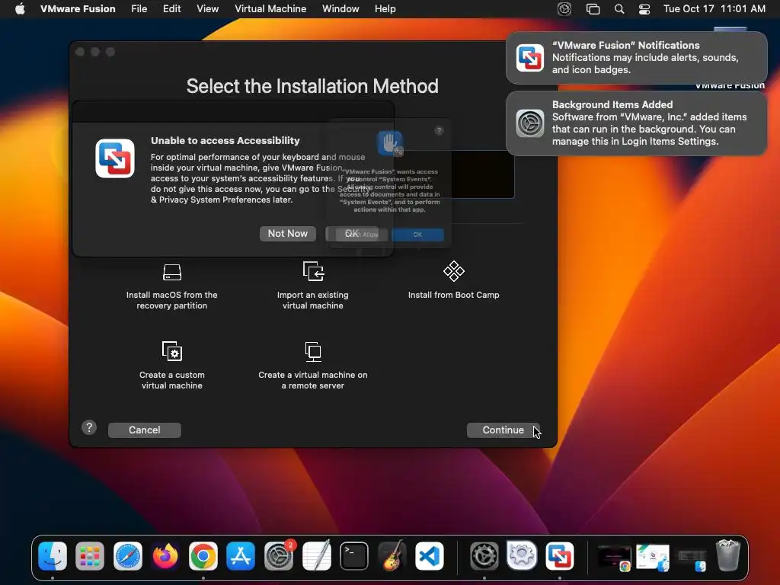780x585 pixels.
Task: Click the date and time in menu bar
Action: pyautogui.click(x=714, y=9)
